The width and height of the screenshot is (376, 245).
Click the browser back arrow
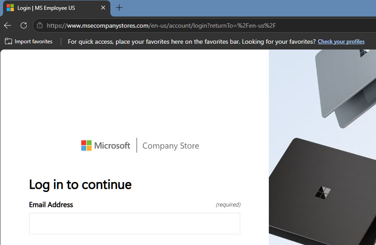[8, 25]
